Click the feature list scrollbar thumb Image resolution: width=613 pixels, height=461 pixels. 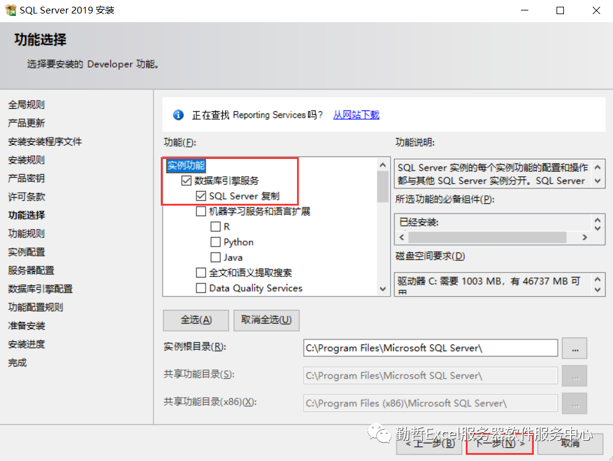(x=383, y=187)
